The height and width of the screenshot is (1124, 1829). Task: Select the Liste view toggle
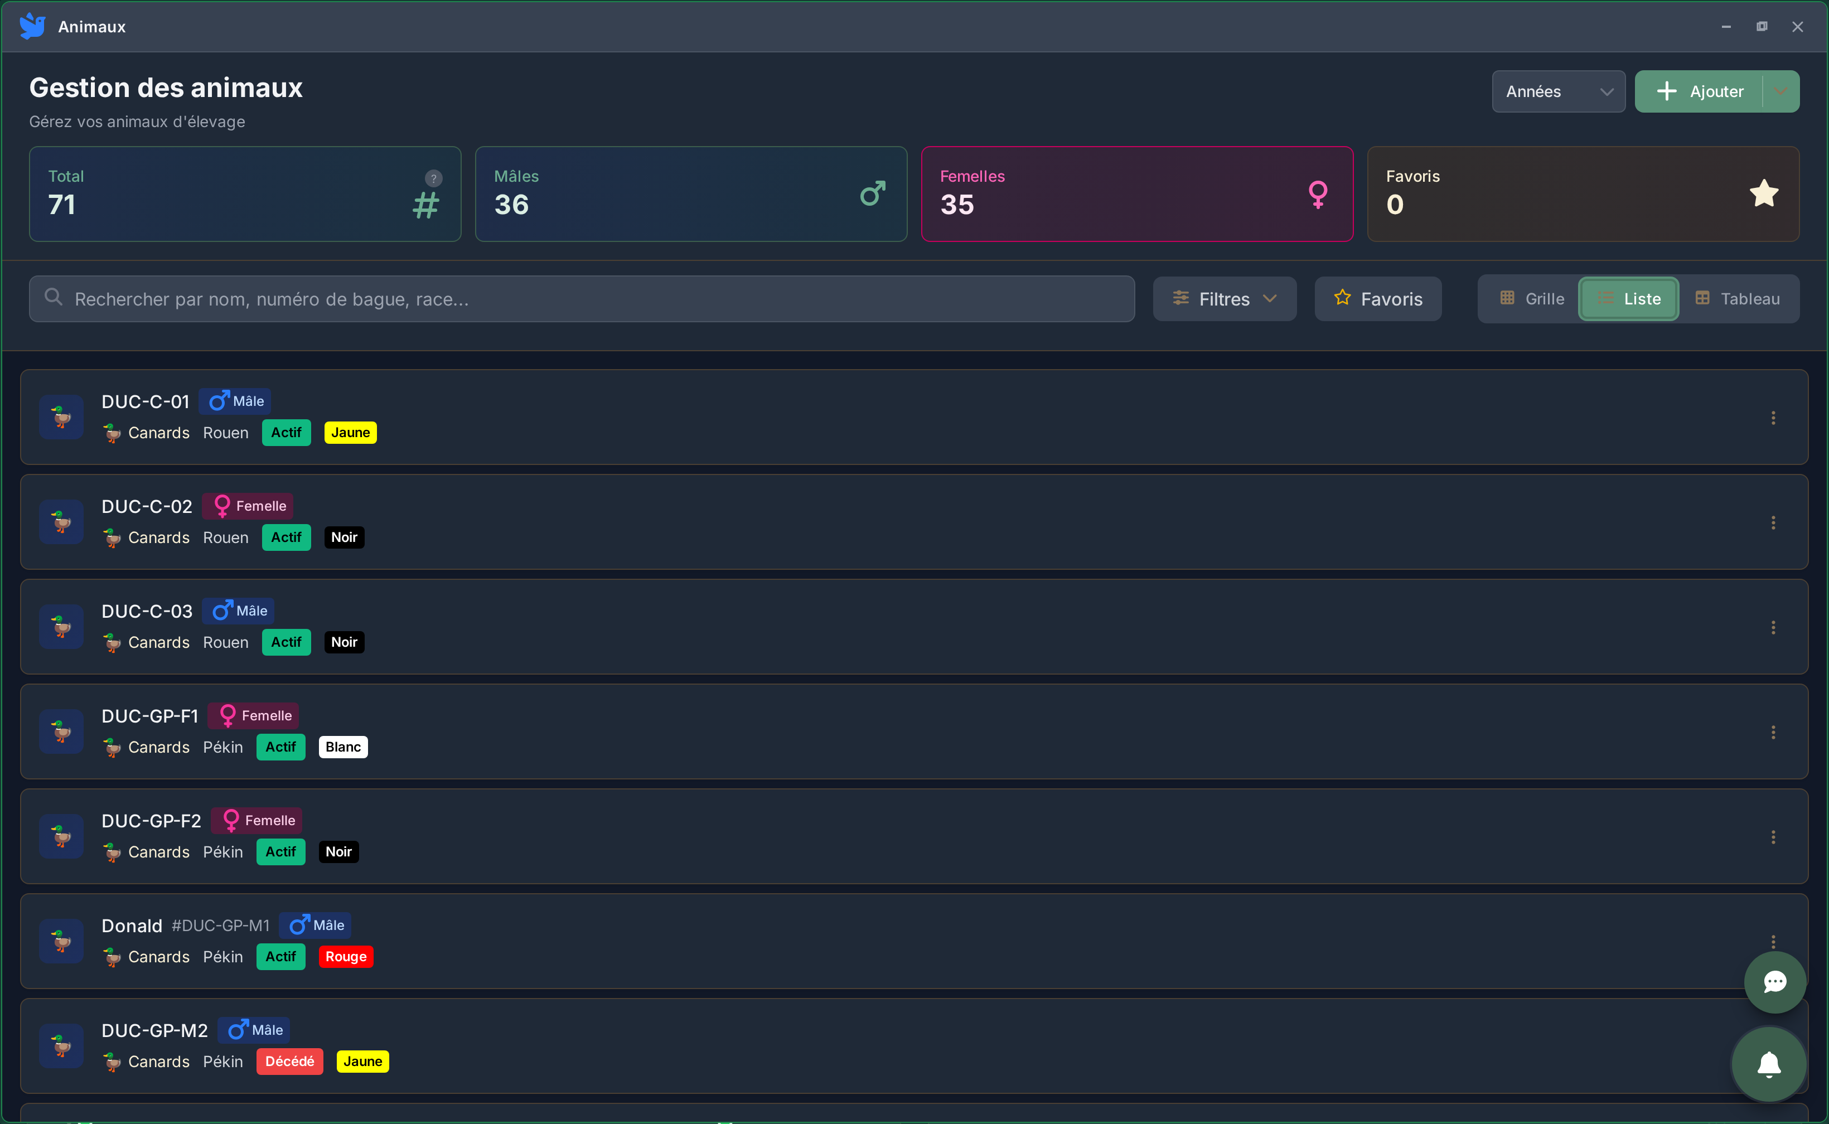(1628, 299)
